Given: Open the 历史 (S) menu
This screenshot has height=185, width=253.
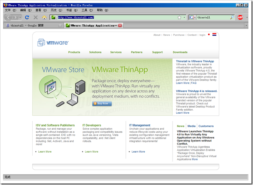Looking at the screenshot, I should pyautogui.click(x=56, y=10).
